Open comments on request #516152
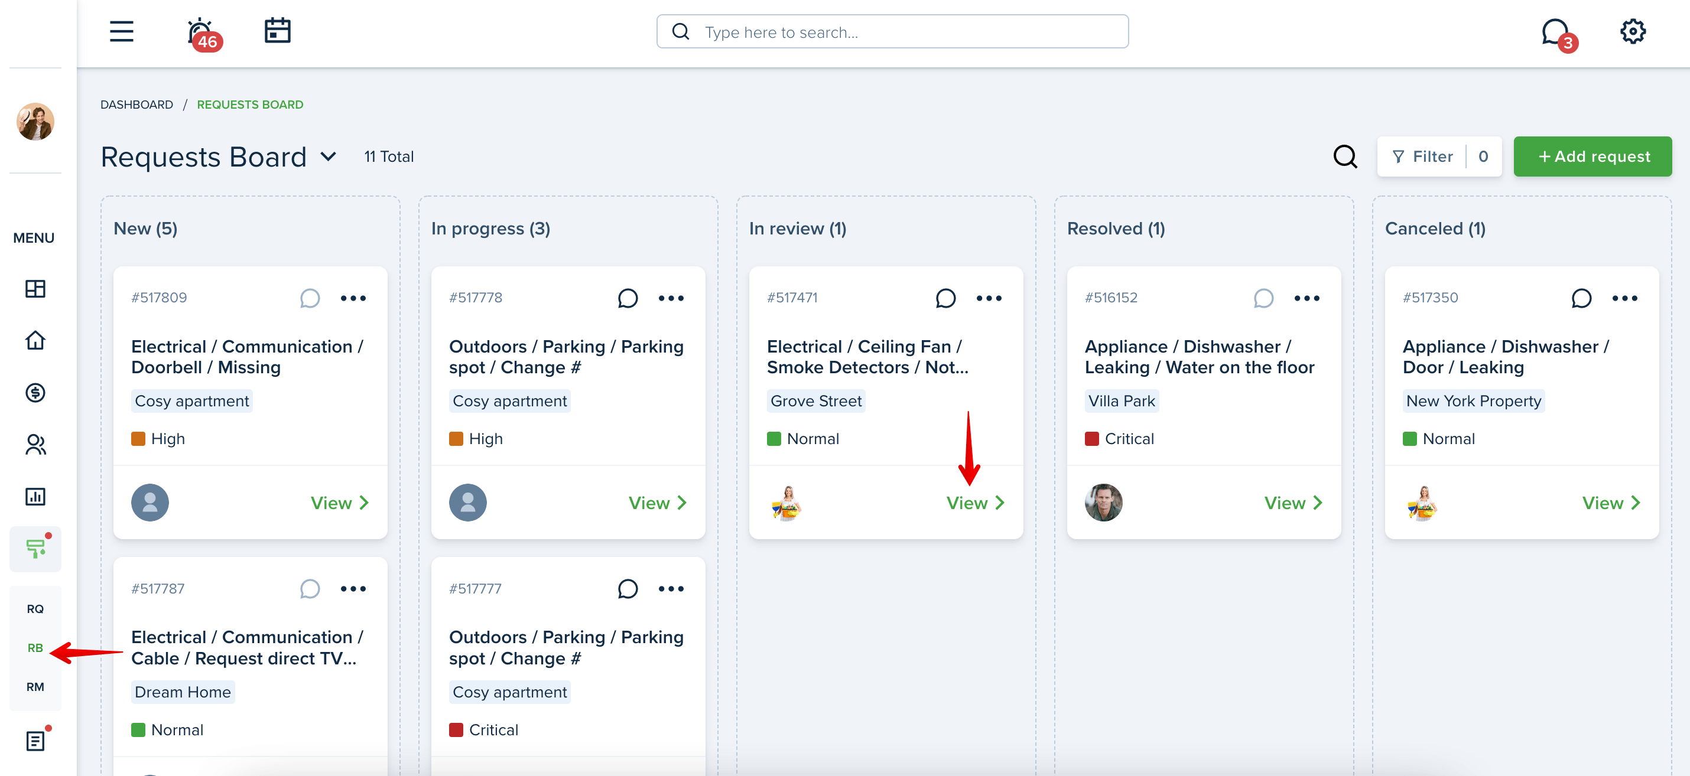 coord(1263,298)
